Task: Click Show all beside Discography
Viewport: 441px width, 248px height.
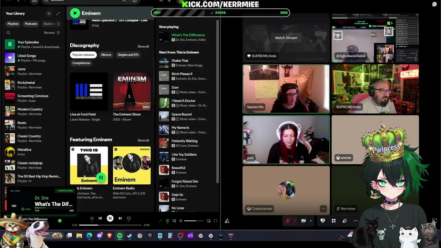Action: 143,46
